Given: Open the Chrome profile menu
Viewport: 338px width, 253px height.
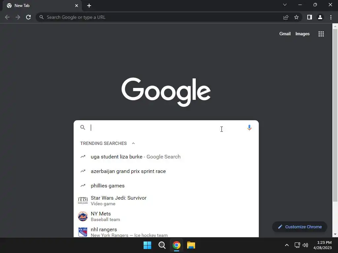Looking at the screenshot, I should 320,17.
